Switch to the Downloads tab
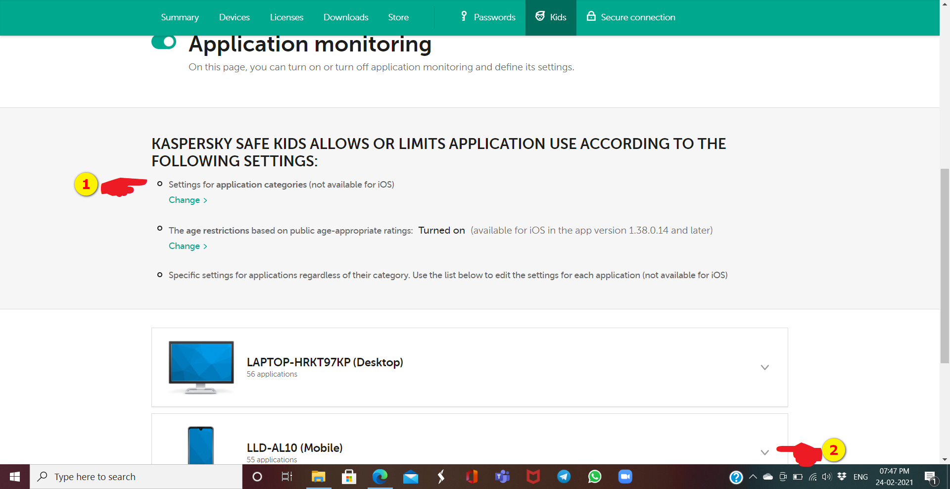 (346, 17)
